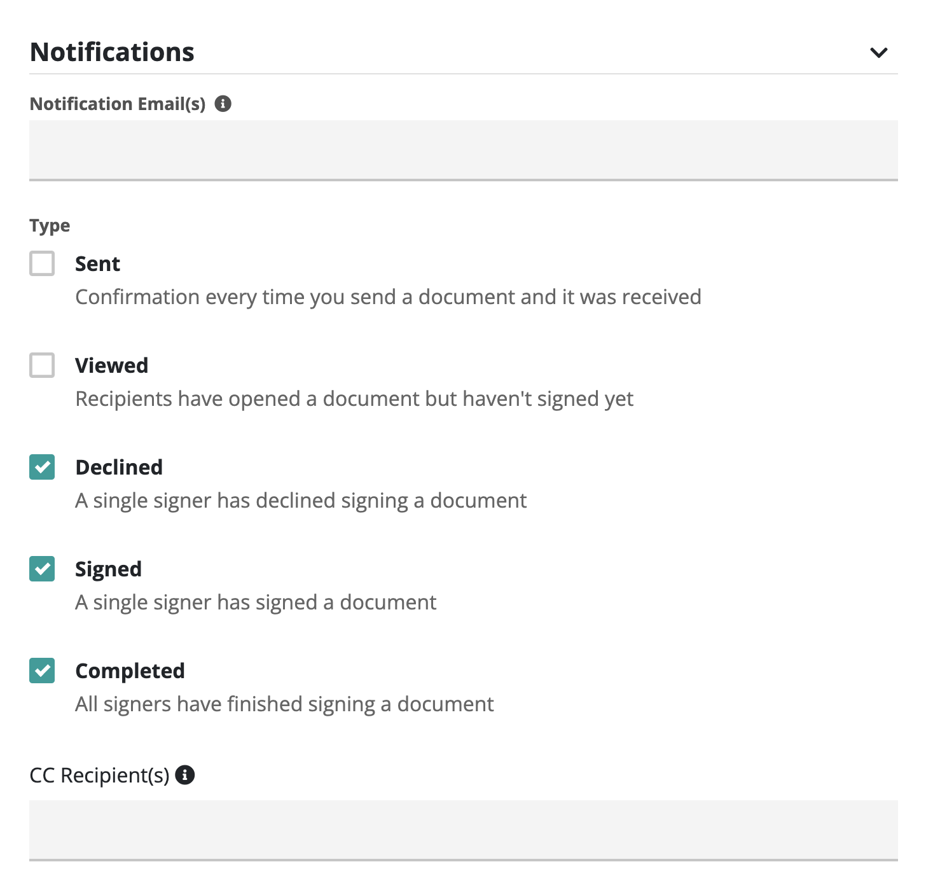Click the CC Recipient(s) input field
926x883 pixels.
463,831
